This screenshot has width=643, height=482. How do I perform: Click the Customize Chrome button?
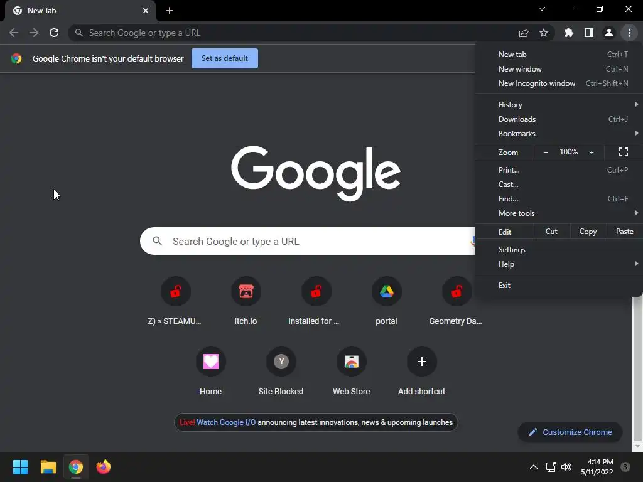(570, 432)
